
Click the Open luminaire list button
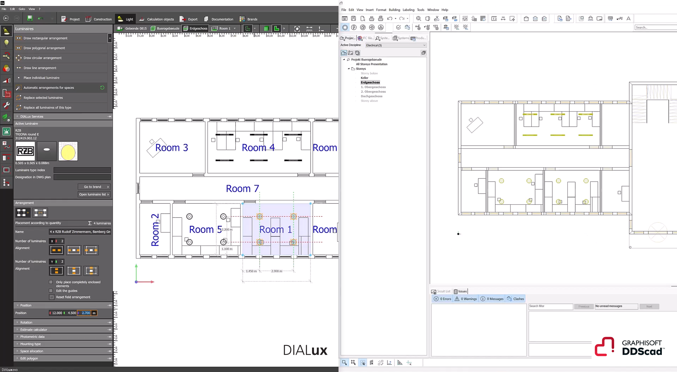pos(94,194)
